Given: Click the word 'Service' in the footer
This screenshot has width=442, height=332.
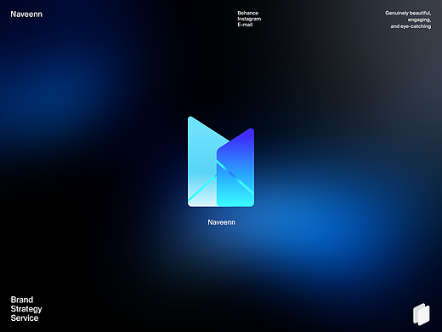Looking at the screenshot, I should point(25,318).
